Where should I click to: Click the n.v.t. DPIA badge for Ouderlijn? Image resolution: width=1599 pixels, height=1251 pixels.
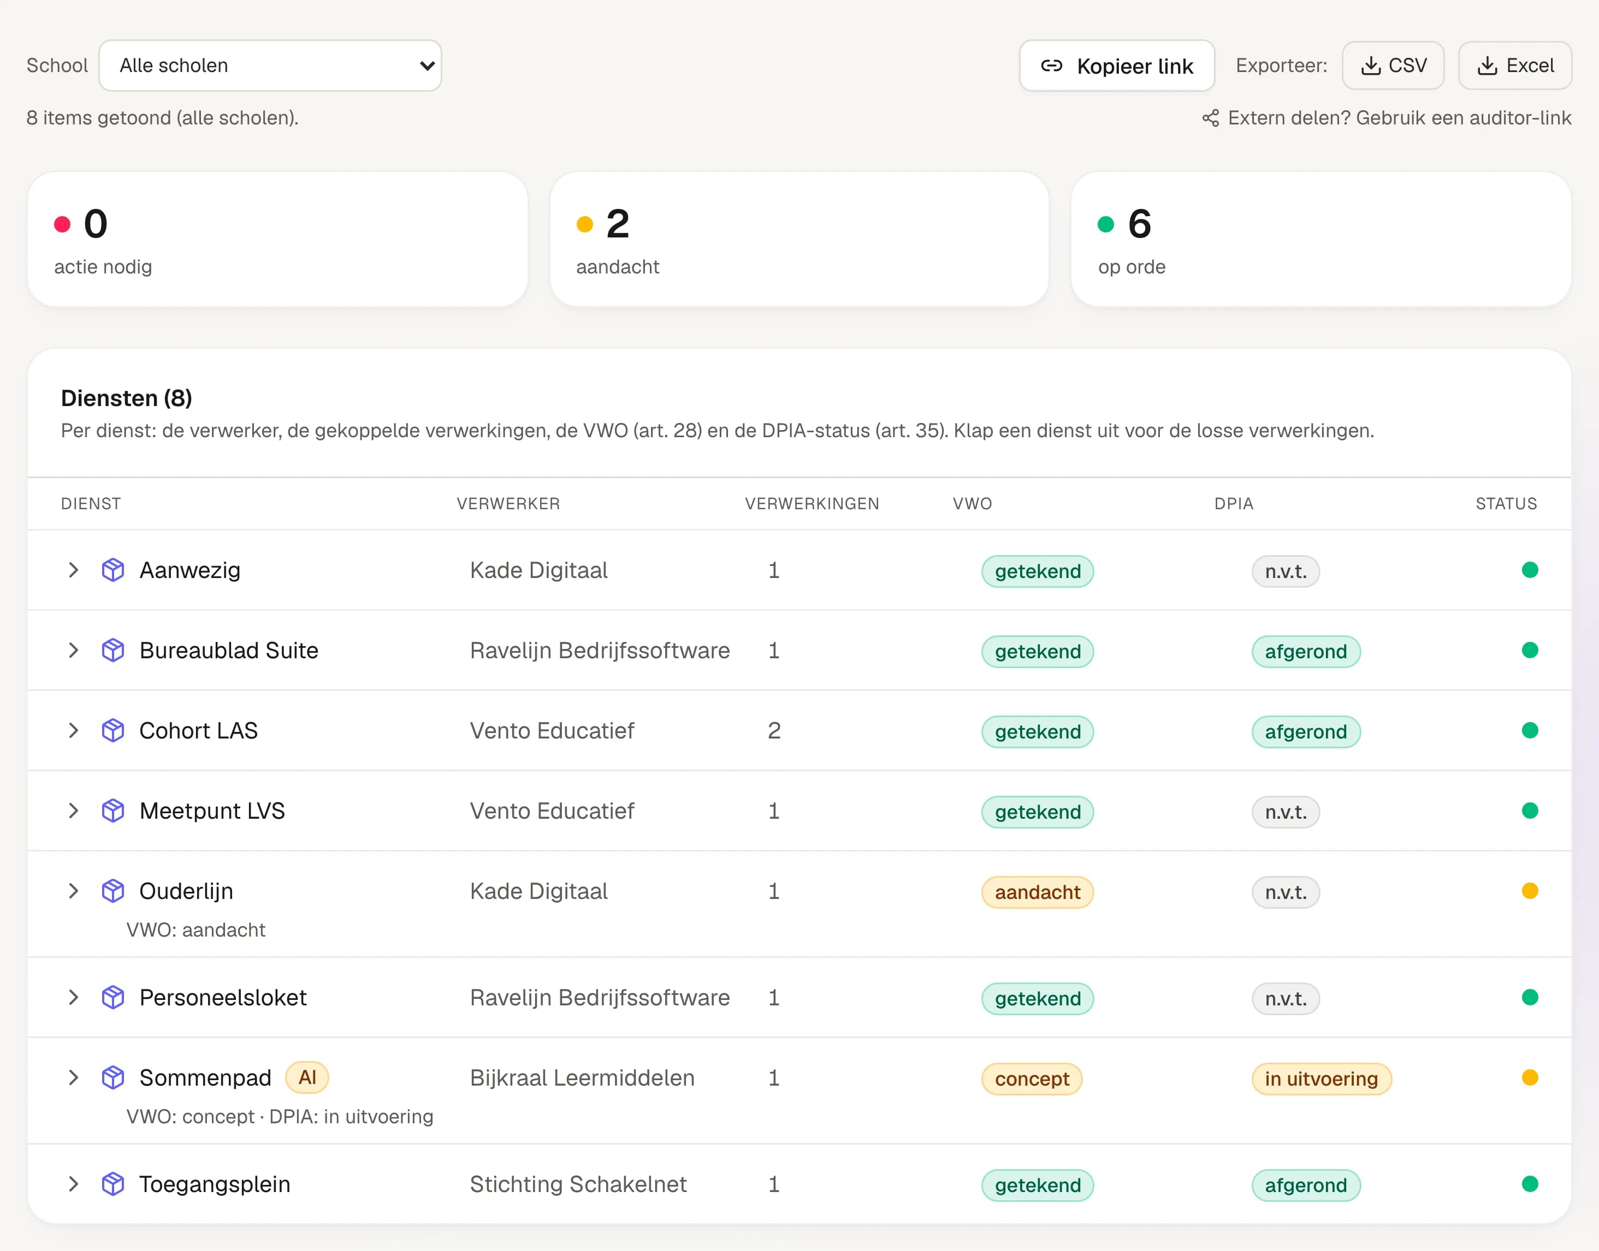[x=1286, y=892]
